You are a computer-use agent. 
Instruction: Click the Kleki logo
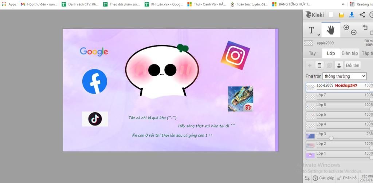pyautogui.click(x=315, y=15)
